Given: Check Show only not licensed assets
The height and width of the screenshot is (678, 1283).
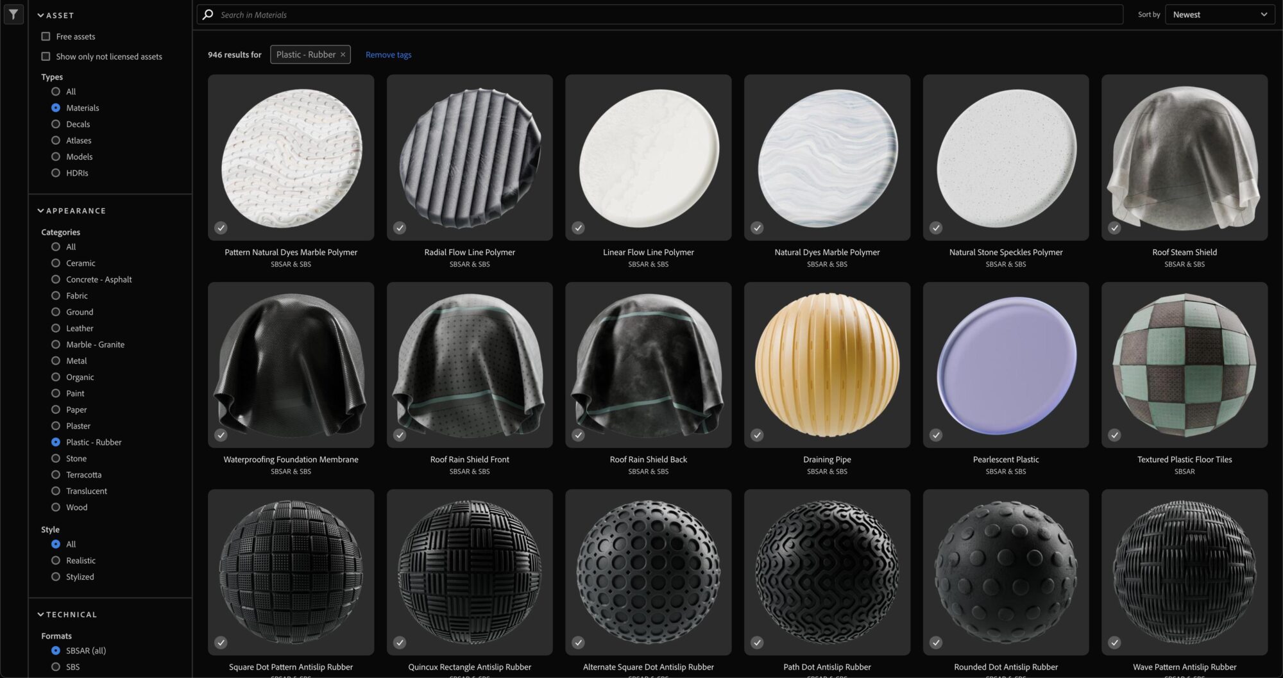Looking at the screenshot, I should 46,56.
